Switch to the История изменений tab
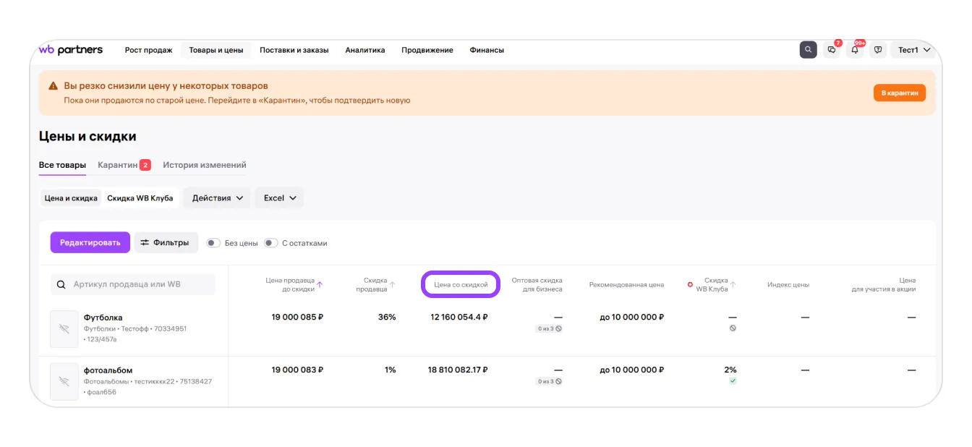The image size is (972, 447). click(x=205, y=165)
